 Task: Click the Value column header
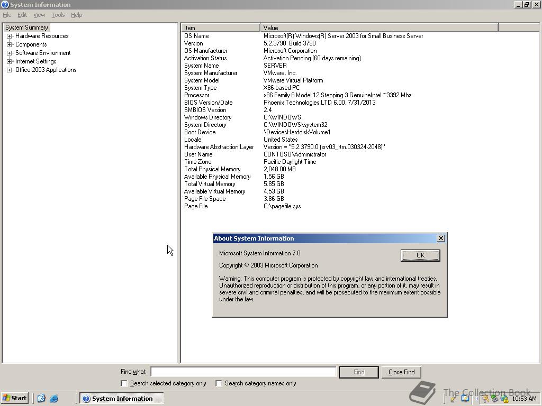pos(379,27)
